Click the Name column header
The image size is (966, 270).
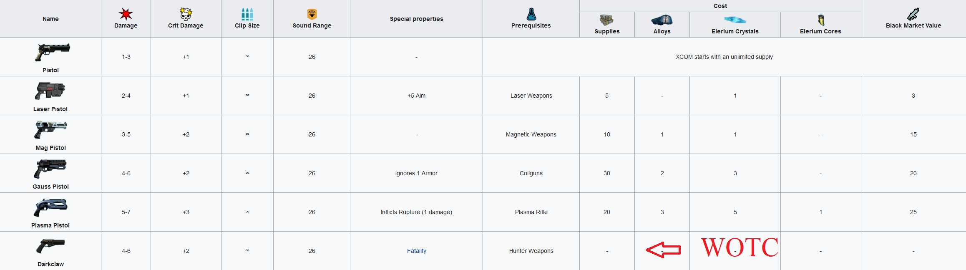click(50, 19)
